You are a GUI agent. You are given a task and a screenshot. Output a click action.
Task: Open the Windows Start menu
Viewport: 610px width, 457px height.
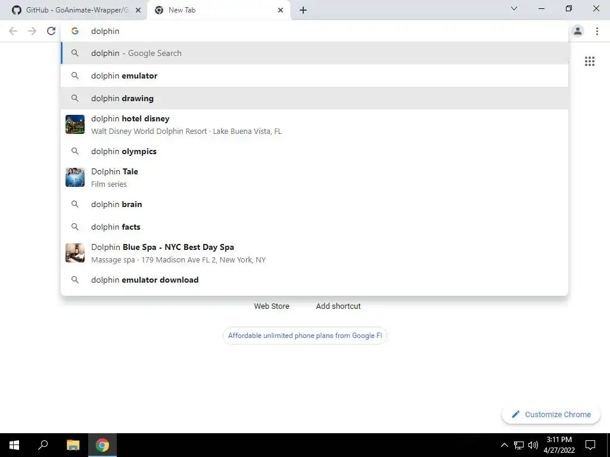click(x=14, y=445)
